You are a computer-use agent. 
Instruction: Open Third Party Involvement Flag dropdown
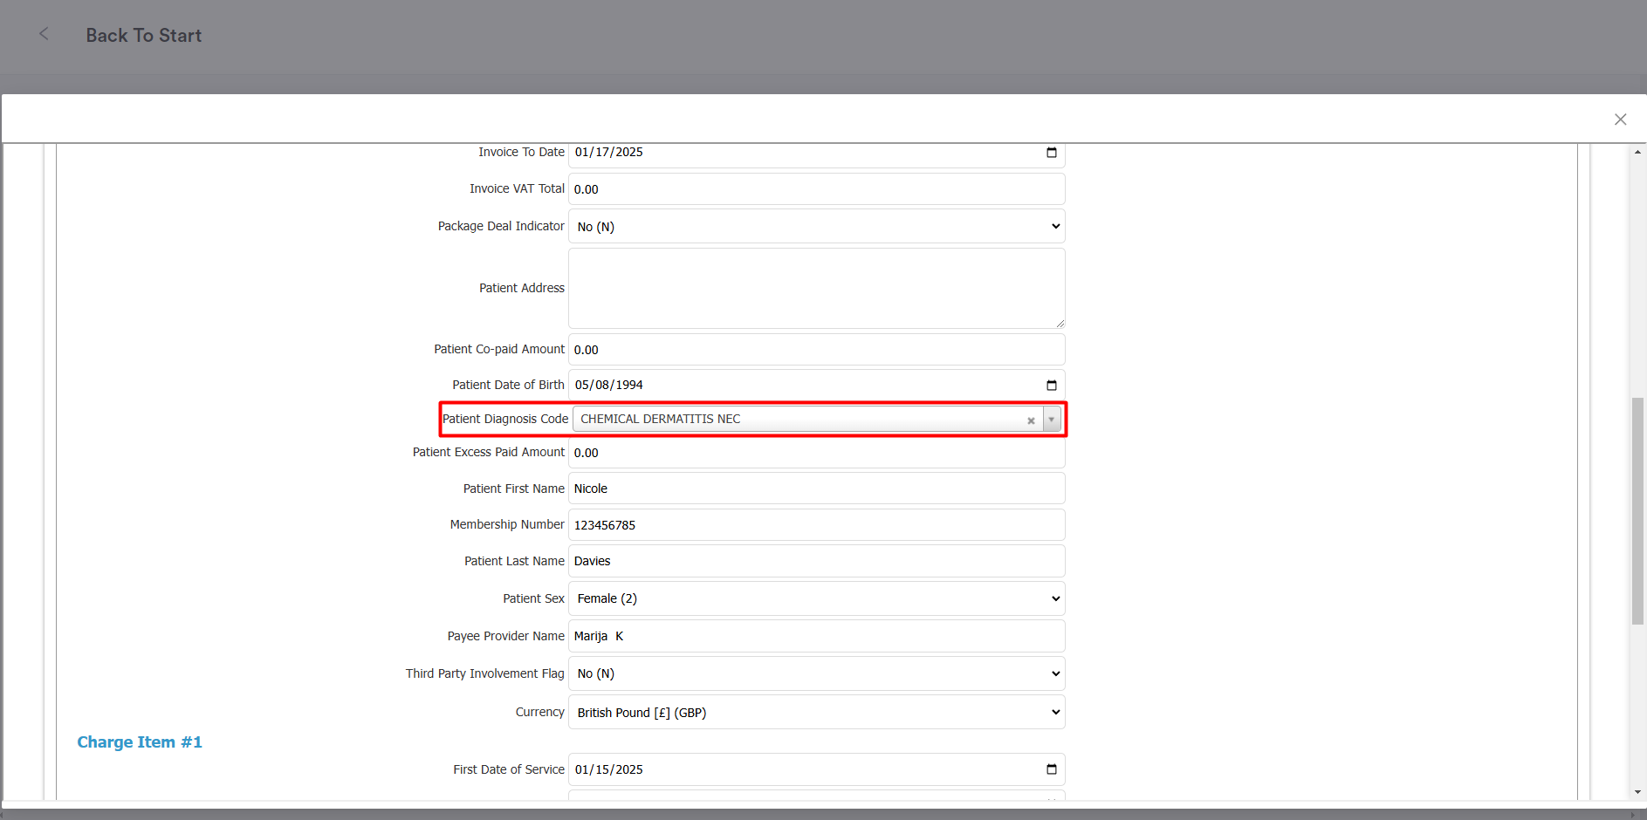pos(817,673)
